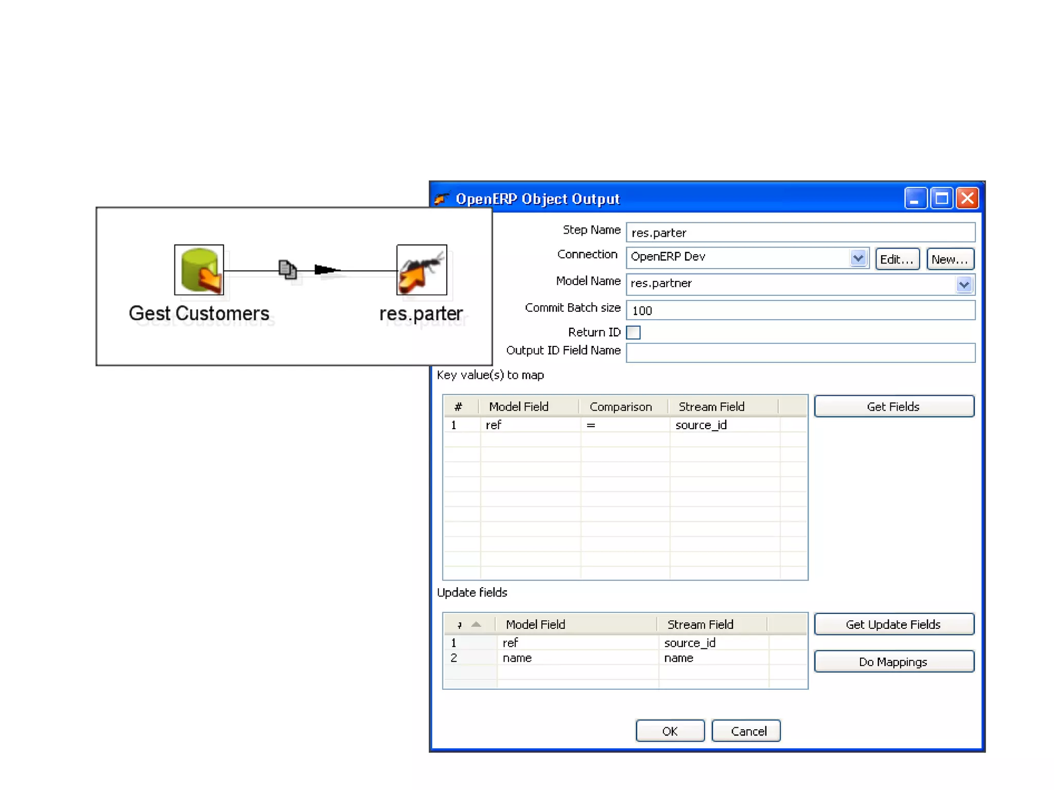Click the OpenERP dialog title bar icon
The image size is (1054, 790).
[x=442, y=199]
